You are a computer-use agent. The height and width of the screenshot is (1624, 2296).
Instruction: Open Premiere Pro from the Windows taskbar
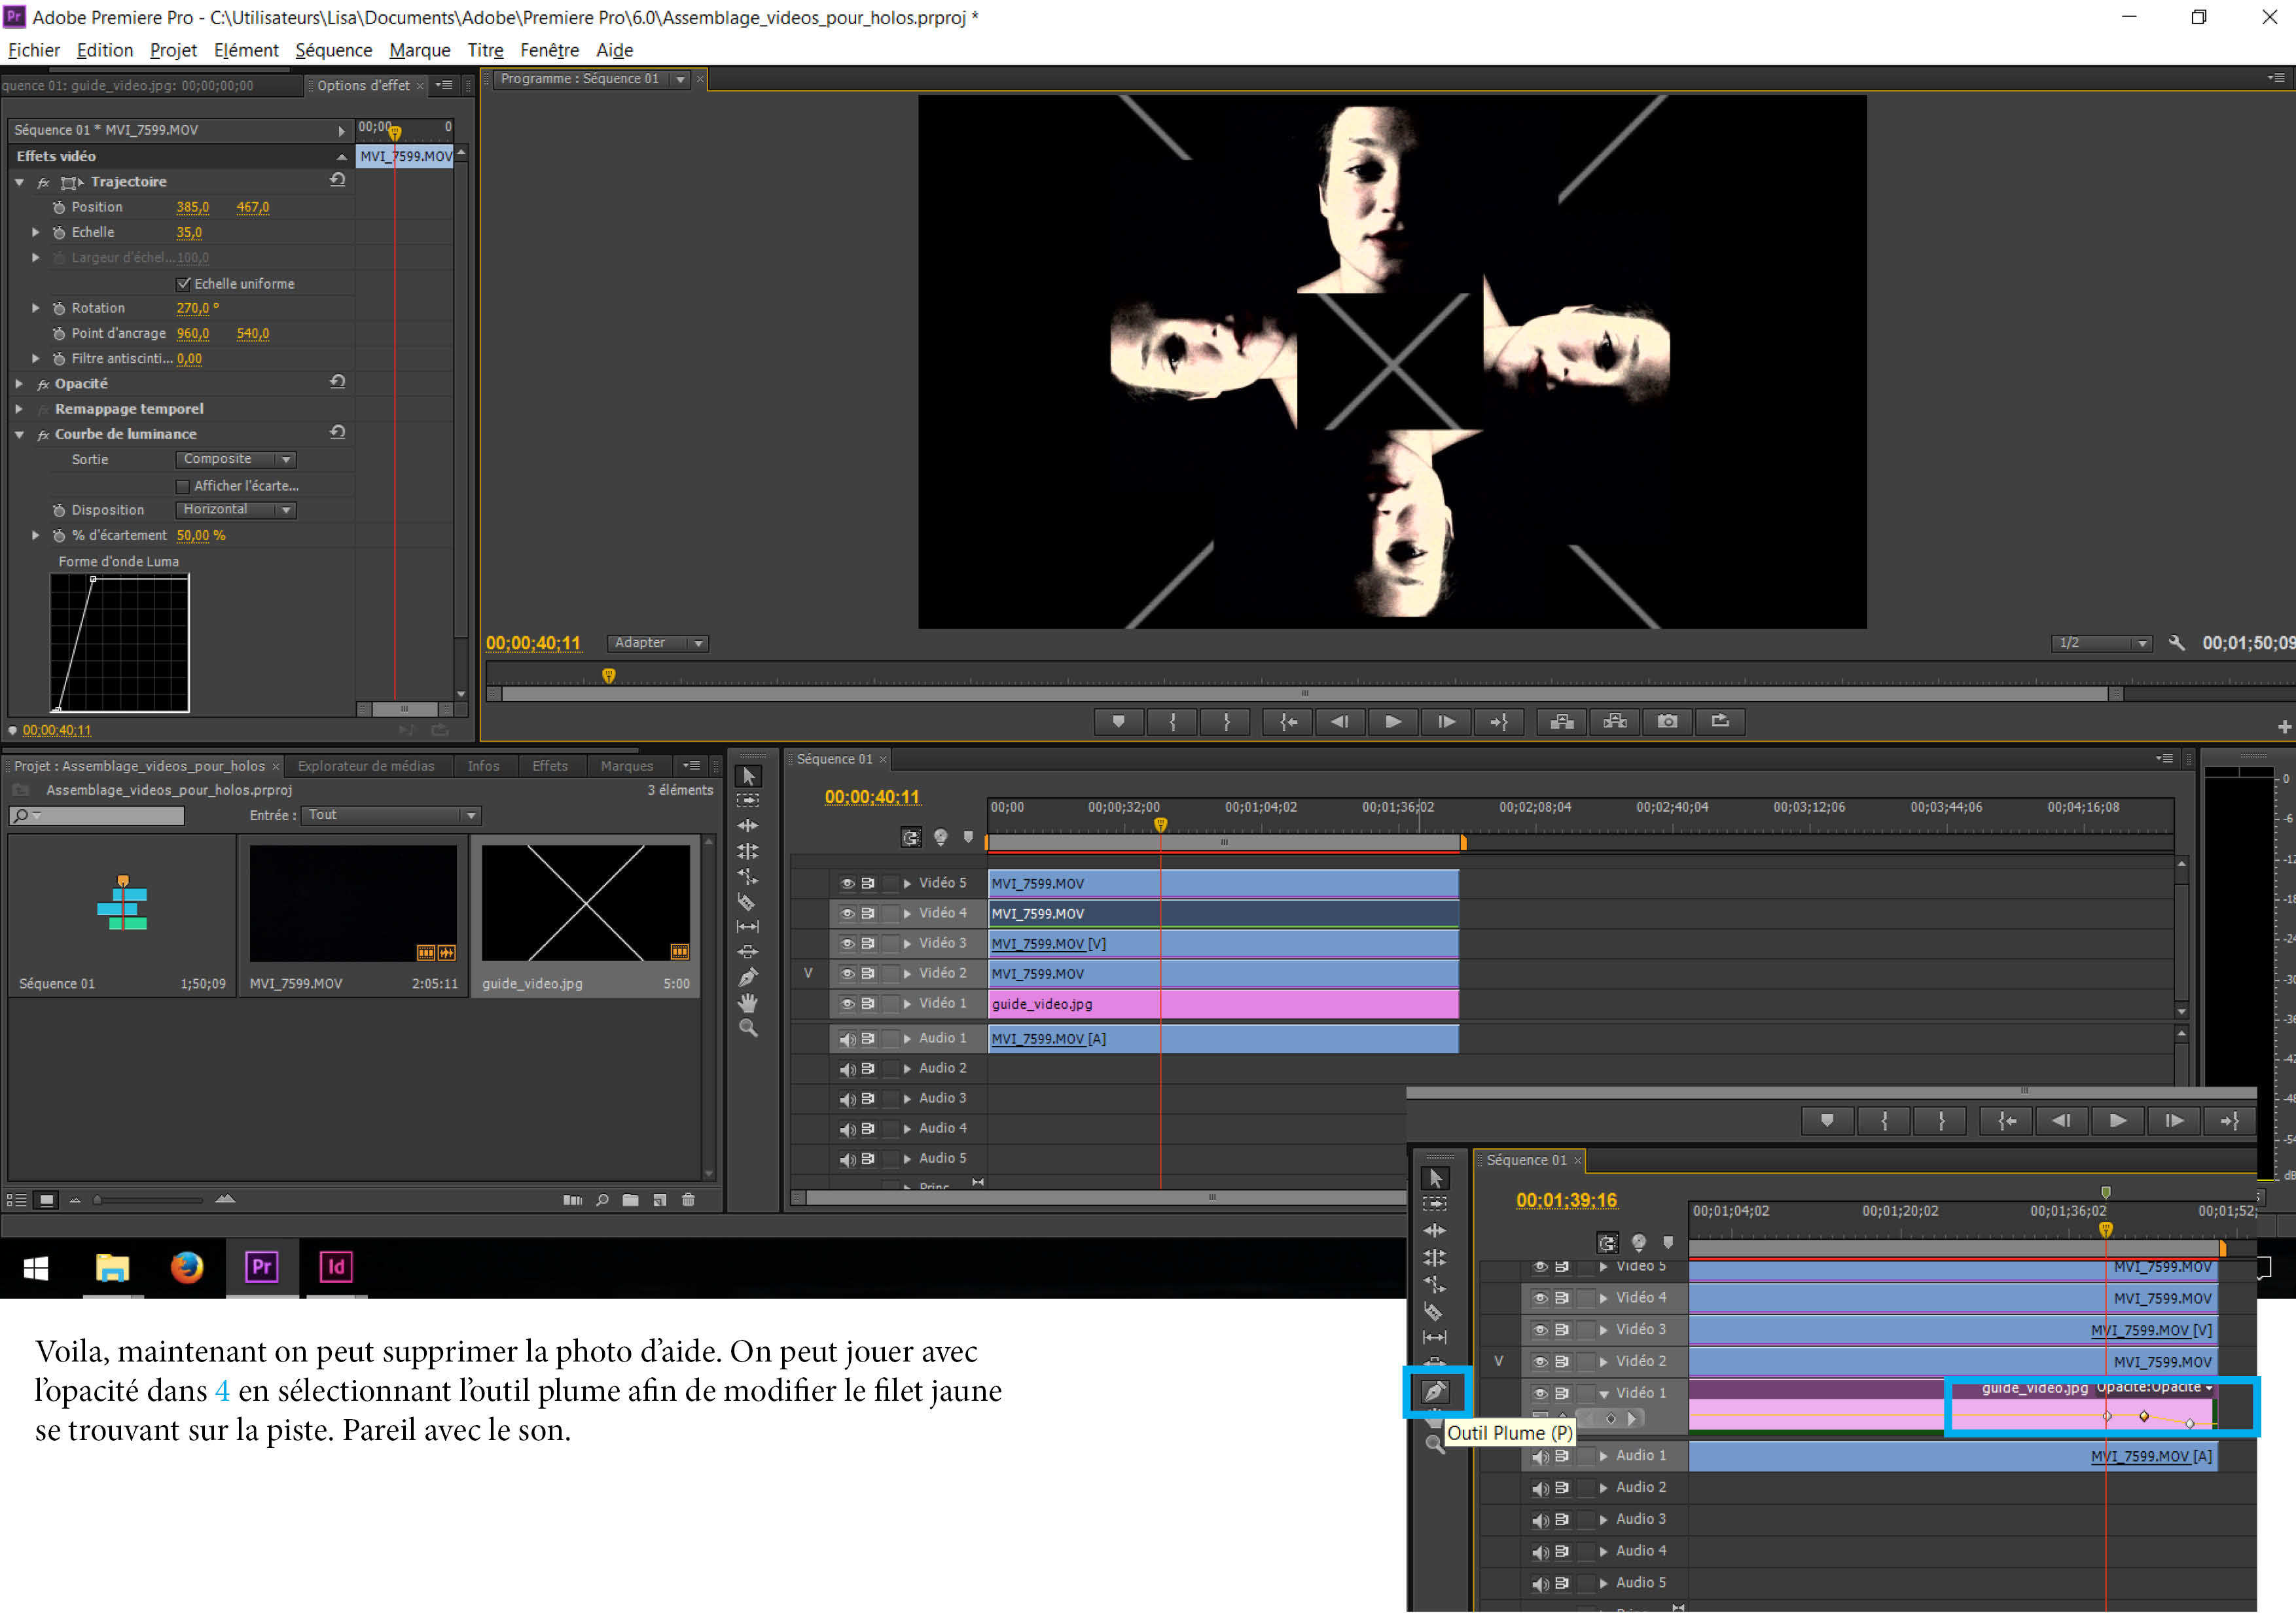click(x=262, y=1267)
